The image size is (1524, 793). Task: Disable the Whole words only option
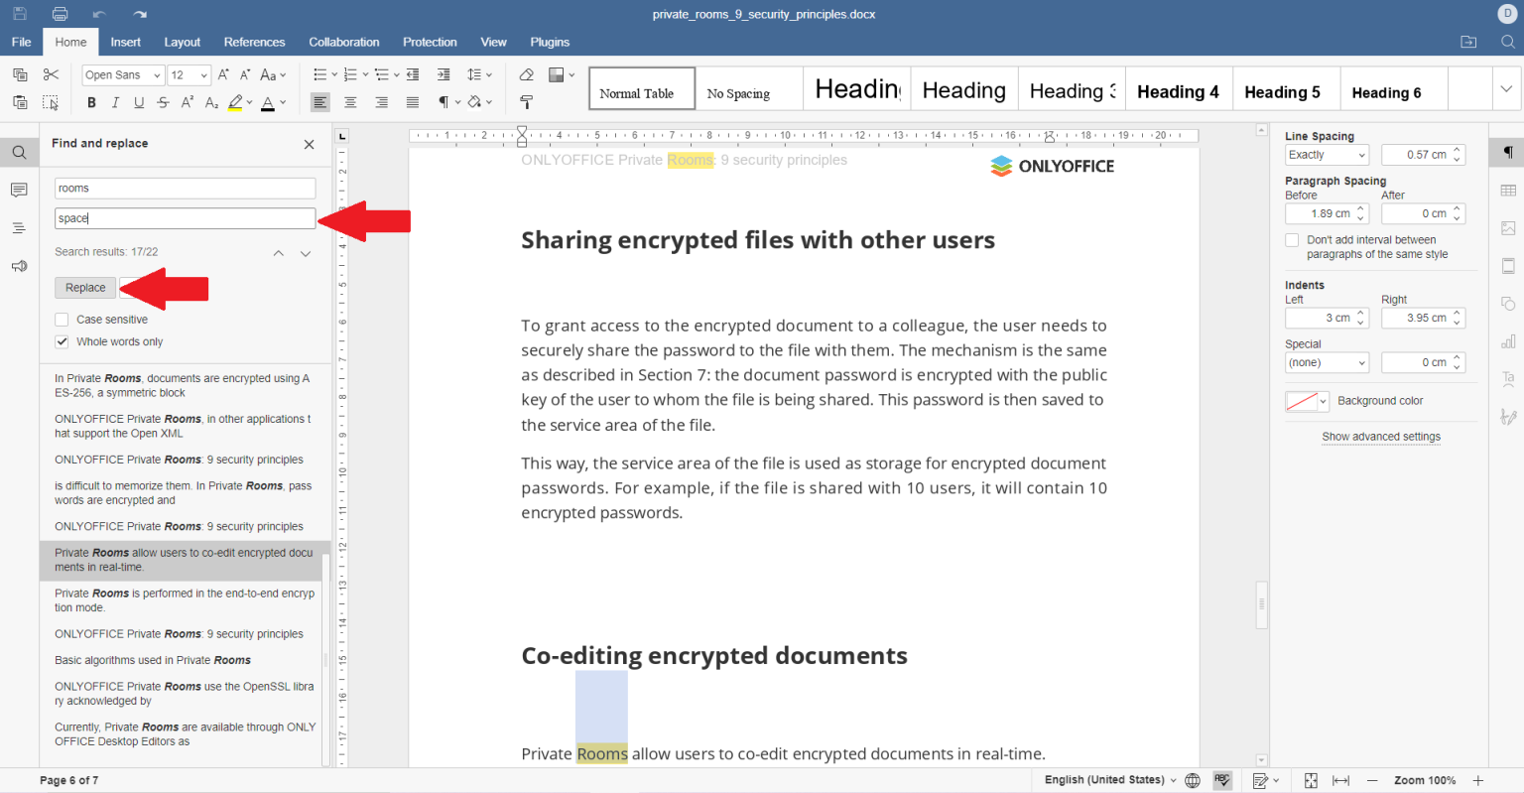(x=62, y=341)
